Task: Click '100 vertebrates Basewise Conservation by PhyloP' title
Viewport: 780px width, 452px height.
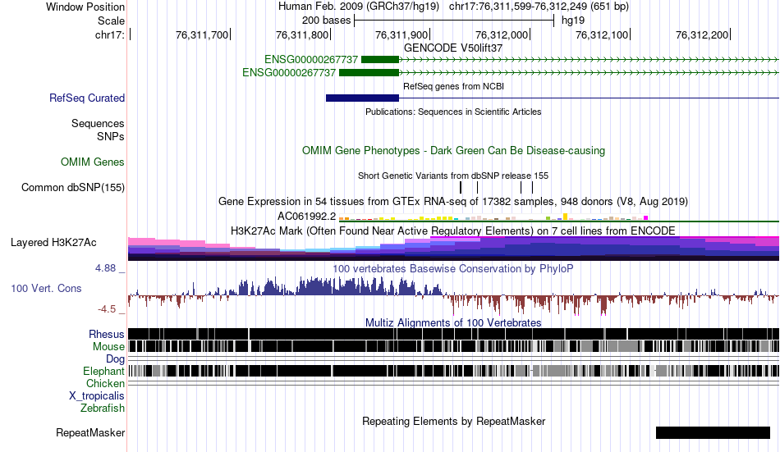Action: 453,268
